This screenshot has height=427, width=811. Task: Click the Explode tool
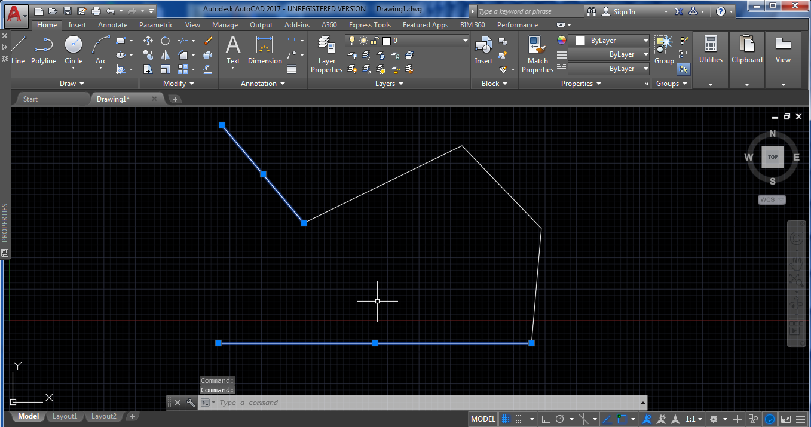tap(207, 55)
